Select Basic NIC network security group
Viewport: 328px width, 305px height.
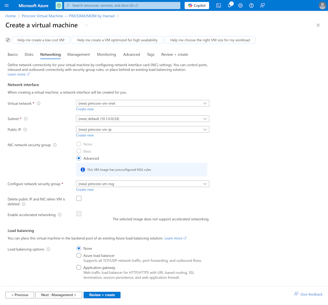pyautogui.click(x=79, y=151)
